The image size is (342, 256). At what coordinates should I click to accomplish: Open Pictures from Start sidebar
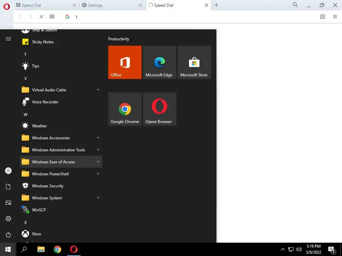(x=8, y=203)
